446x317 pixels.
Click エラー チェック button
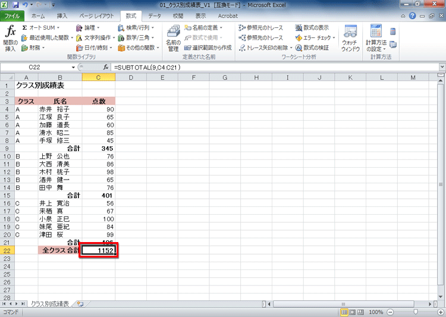point(315,37)
